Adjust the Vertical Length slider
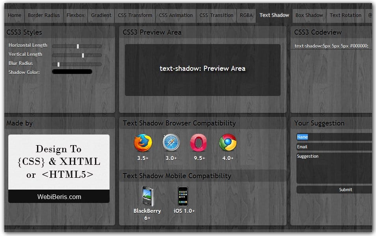The height and width of the screenshot is (236, 376). pyautogui.click(x=84, y=54)
